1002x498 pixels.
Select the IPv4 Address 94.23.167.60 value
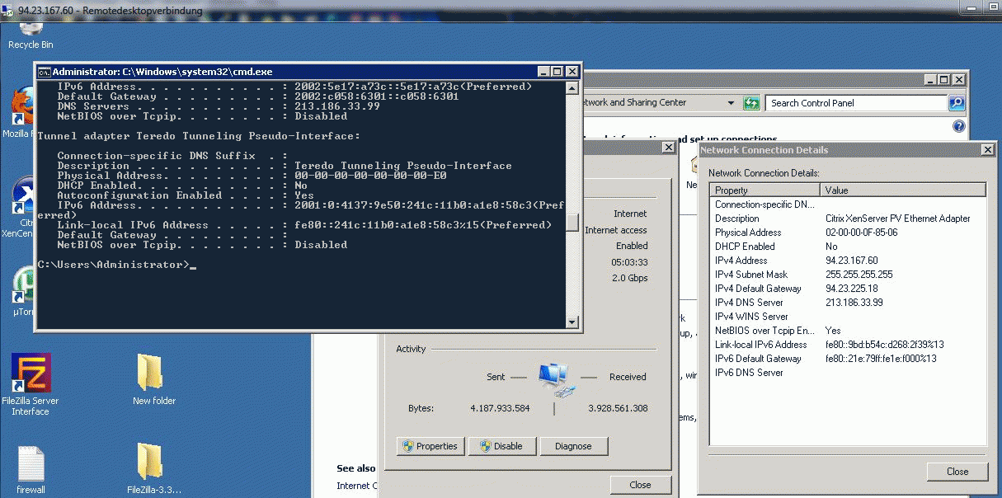coord(852,261)
